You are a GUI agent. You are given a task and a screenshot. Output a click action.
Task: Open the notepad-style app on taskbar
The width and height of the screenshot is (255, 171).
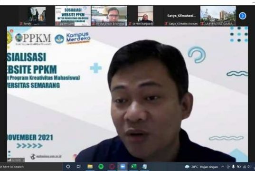[x=144, y=167]
